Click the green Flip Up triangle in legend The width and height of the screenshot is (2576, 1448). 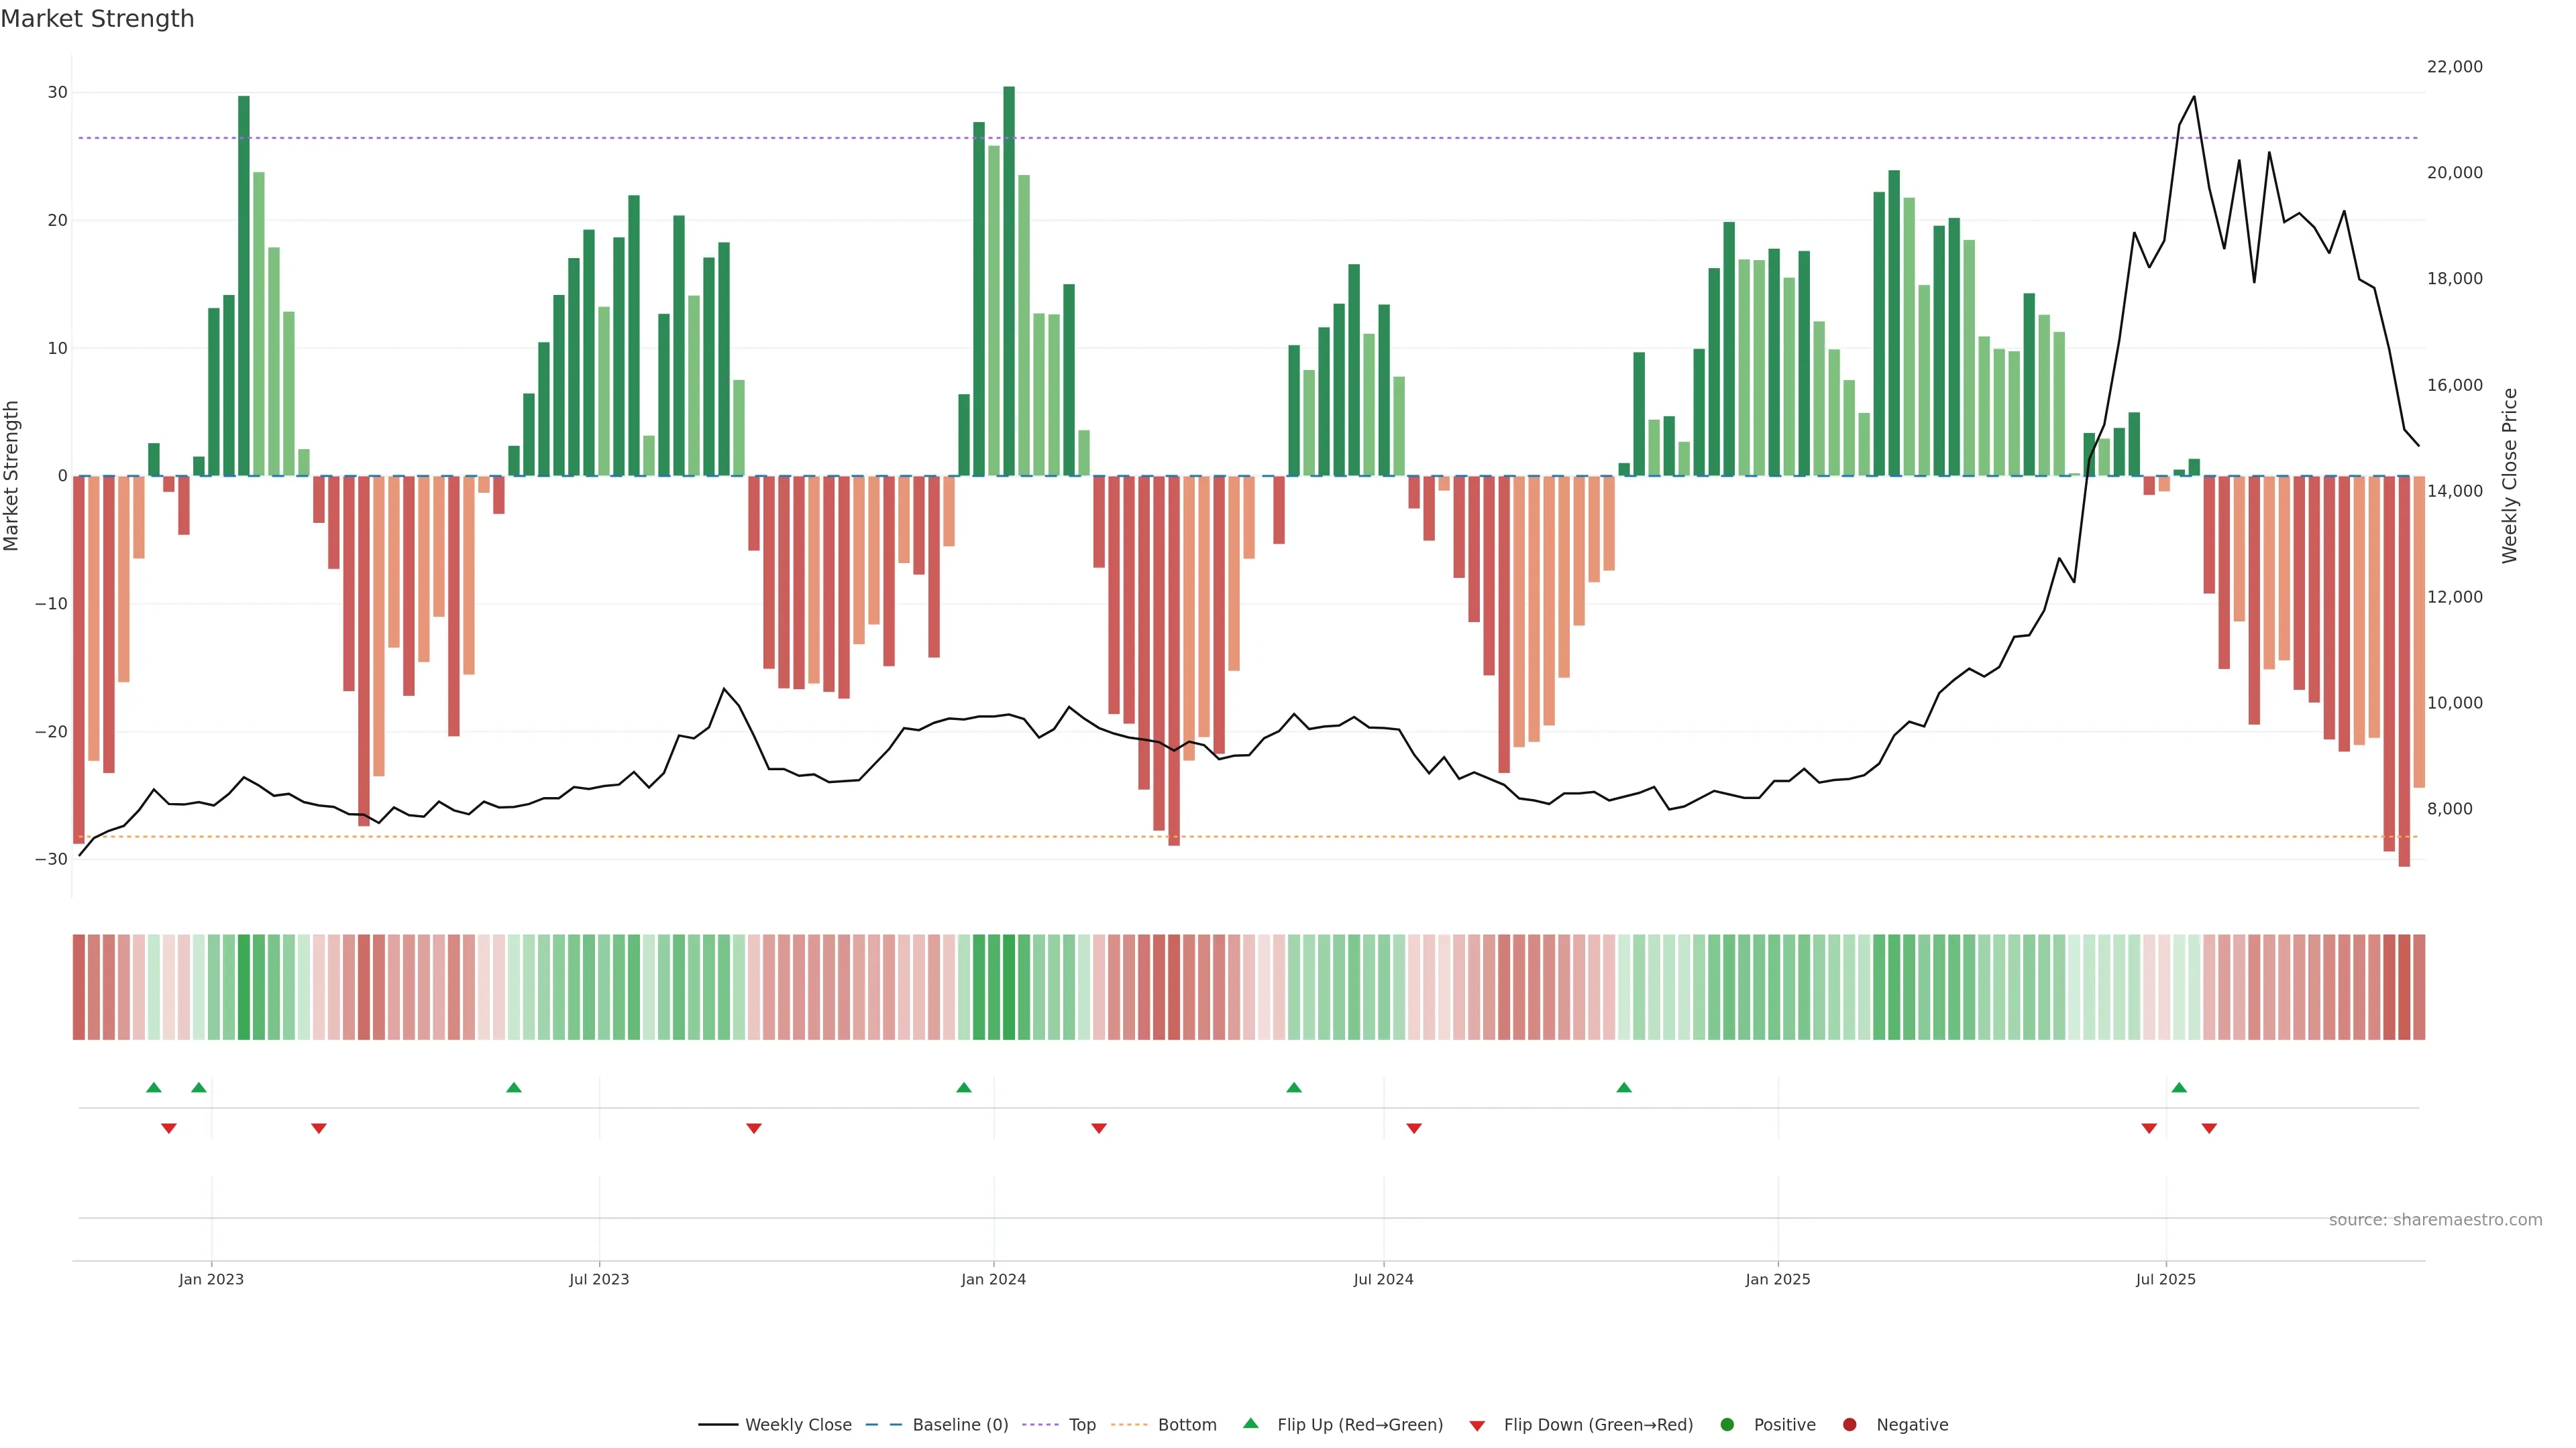click(x=1250, y=1423)
